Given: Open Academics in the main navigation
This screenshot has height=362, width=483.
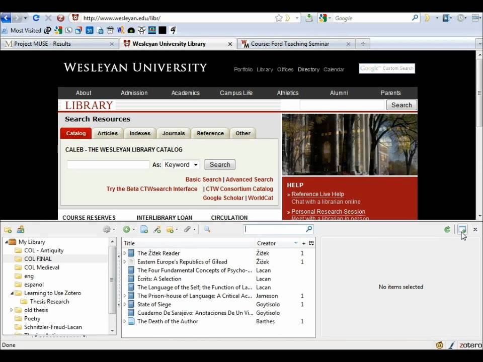Looking at the screenshot, I should (x=186, y=93).
